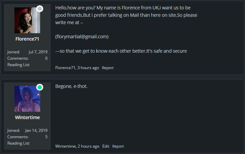The image size is (245, 154).
Task: Open Florence71's profile avatar image
Action: pos(27,20)
